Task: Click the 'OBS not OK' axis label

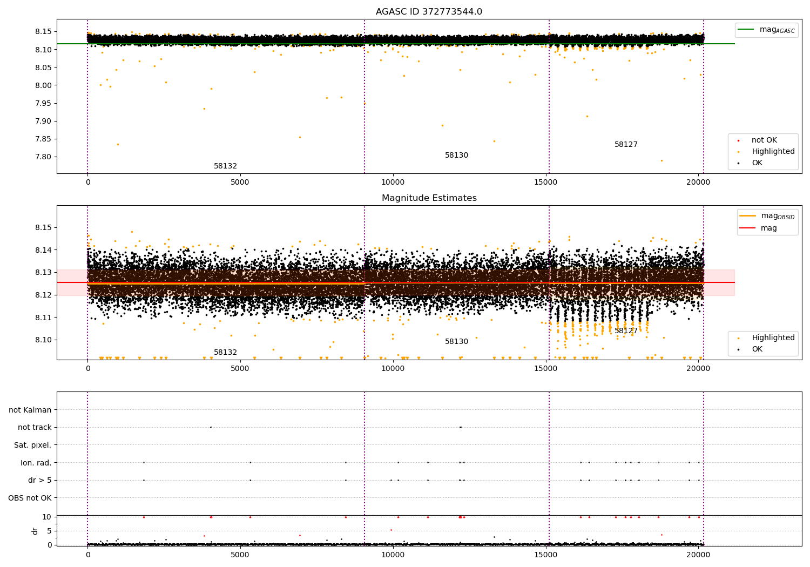Action: pyautogui.click(x=30, y=498)
